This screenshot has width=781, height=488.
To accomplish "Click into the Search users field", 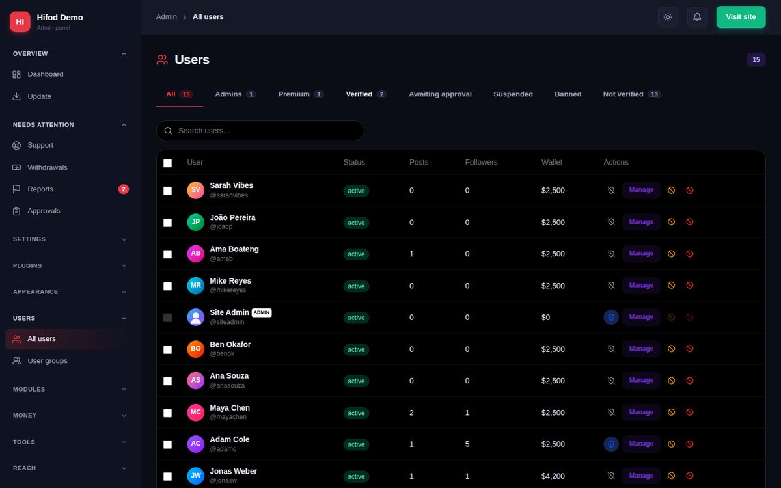I will 260,131.
